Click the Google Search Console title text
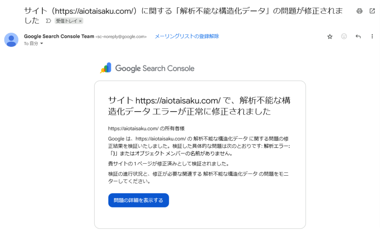The width and height of the screenshot is (380, 233). 155,69
